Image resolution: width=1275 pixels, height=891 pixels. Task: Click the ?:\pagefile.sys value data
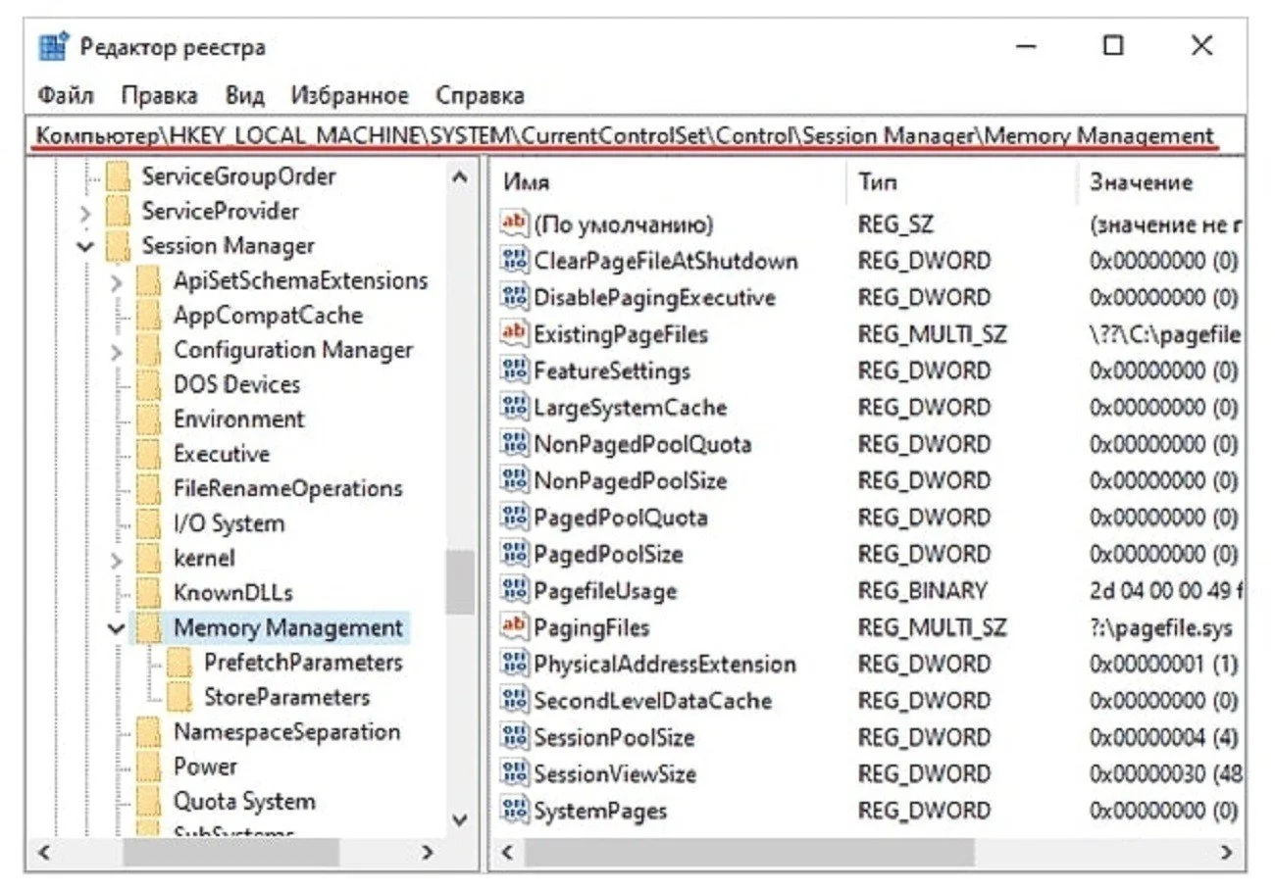tap(1160, 627)
